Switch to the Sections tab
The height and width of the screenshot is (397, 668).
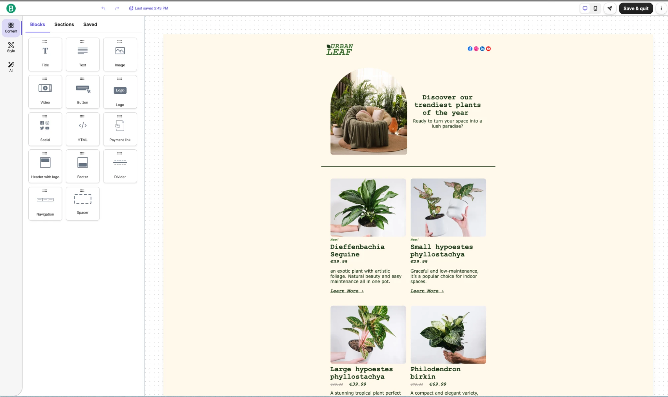(x=64, y=24)
